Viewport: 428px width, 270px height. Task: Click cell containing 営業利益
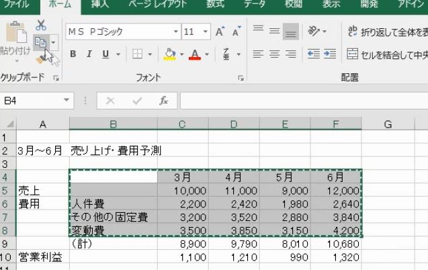point(43,257)
